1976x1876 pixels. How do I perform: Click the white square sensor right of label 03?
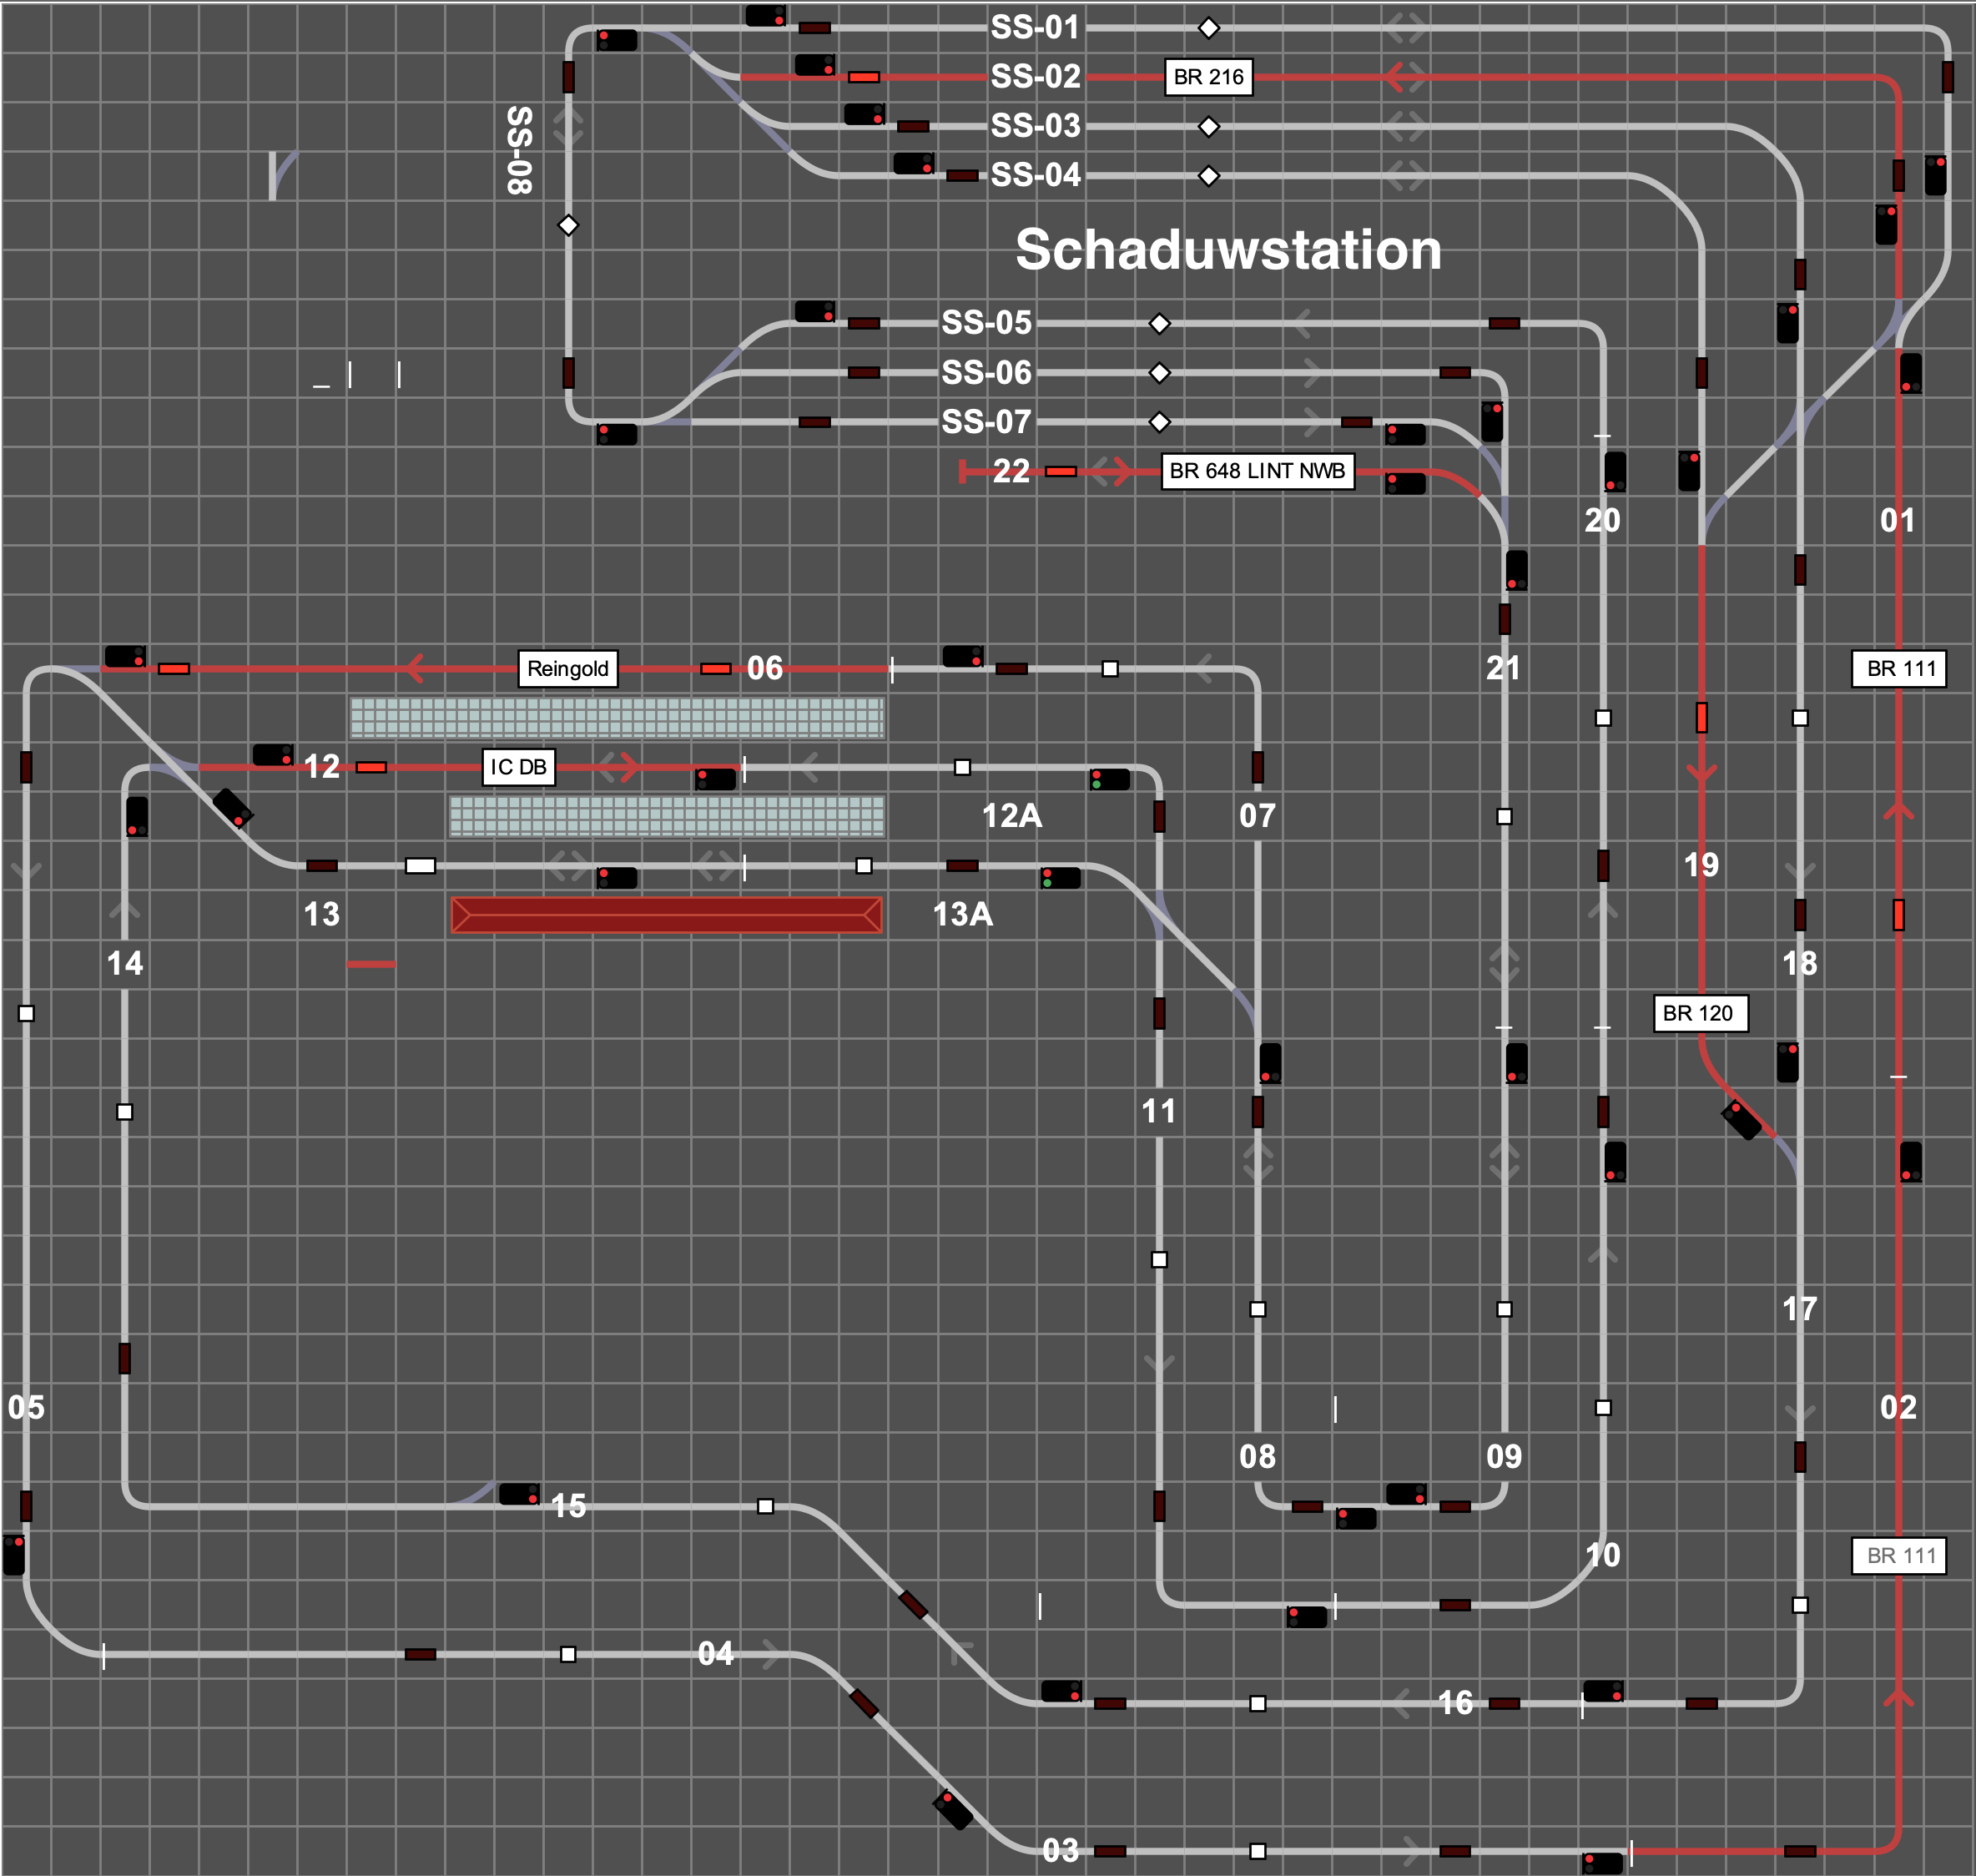click(x=1258, y=1851)
